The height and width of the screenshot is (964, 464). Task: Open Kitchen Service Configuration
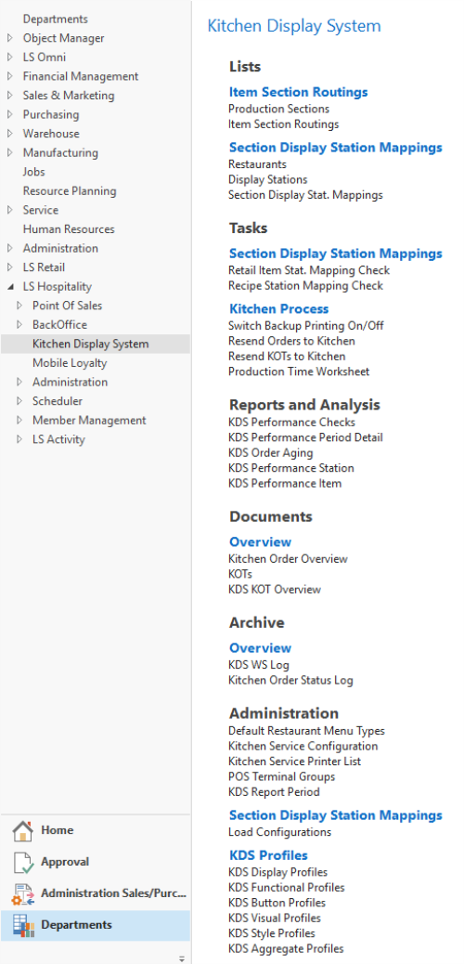tap(303, 747)
